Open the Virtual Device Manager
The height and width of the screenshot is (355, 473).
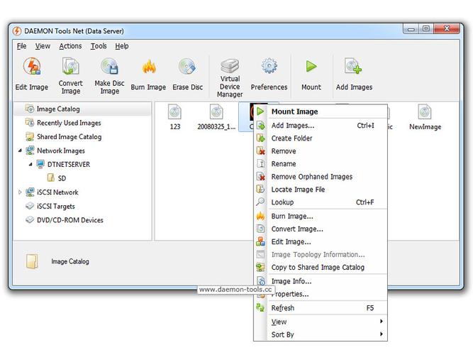[x=230, y=67]
